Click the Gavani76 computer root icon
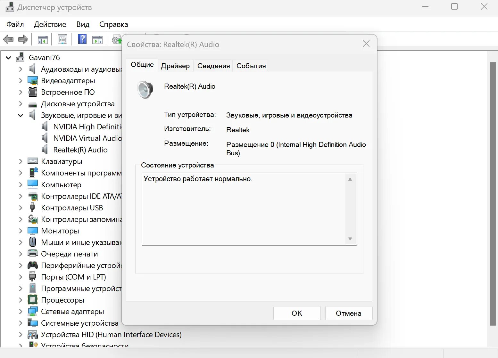This screenshot has width=498, height=358. pyautogui.click(x=20, y=57)
